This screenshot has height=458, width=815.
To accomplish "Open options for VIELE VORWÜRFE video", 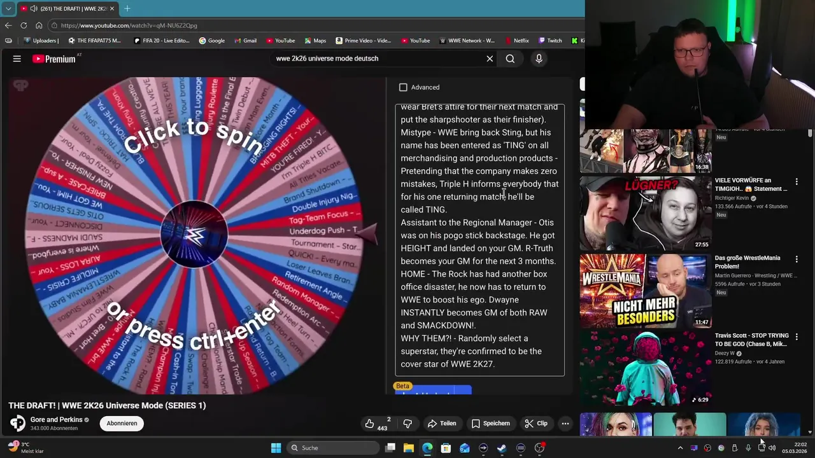I will tap(796, 181).
